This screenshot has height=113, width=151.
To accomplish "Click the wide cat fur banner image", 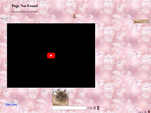I will pyautogui.click(x=141, y=21).
